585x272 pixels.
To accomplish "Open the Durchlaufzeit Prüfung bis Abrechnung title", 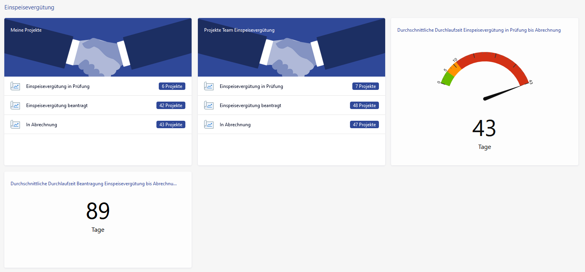I will coord(479,30).
